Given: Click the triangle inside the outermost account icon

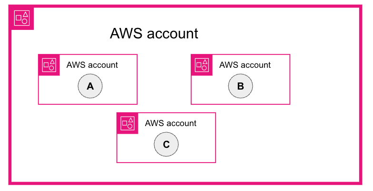Looking at the screenshot, I should coord(25,15).
